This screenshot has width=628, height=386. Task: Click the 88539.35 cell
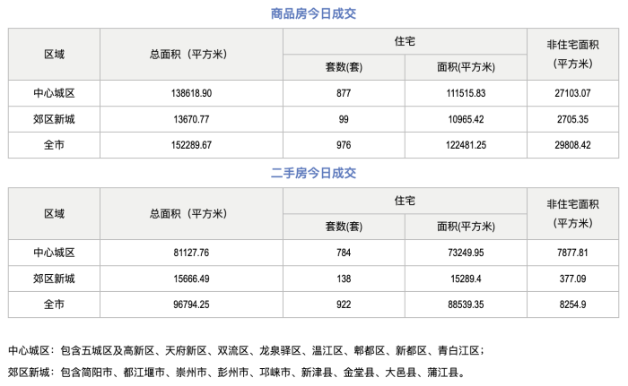click(x=467, y=305)
